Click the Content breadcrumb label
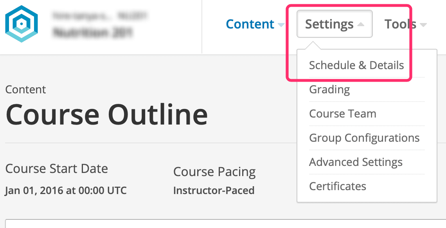The width and height of the screenshot is (446, 228). (x=25, y=89)
